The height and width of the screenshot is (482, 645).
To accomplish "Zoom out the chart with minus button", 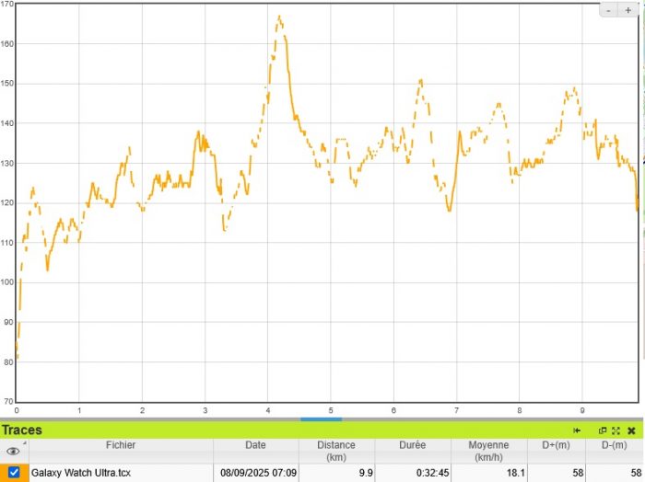I will [x=611, y=10].
